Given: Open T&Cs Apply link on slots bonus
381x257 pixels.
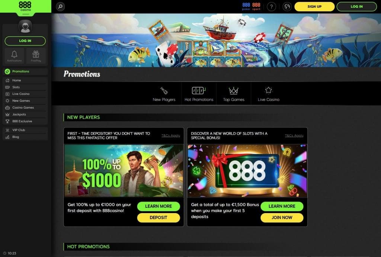Looking at the screenshot, I should coord(294,135).
